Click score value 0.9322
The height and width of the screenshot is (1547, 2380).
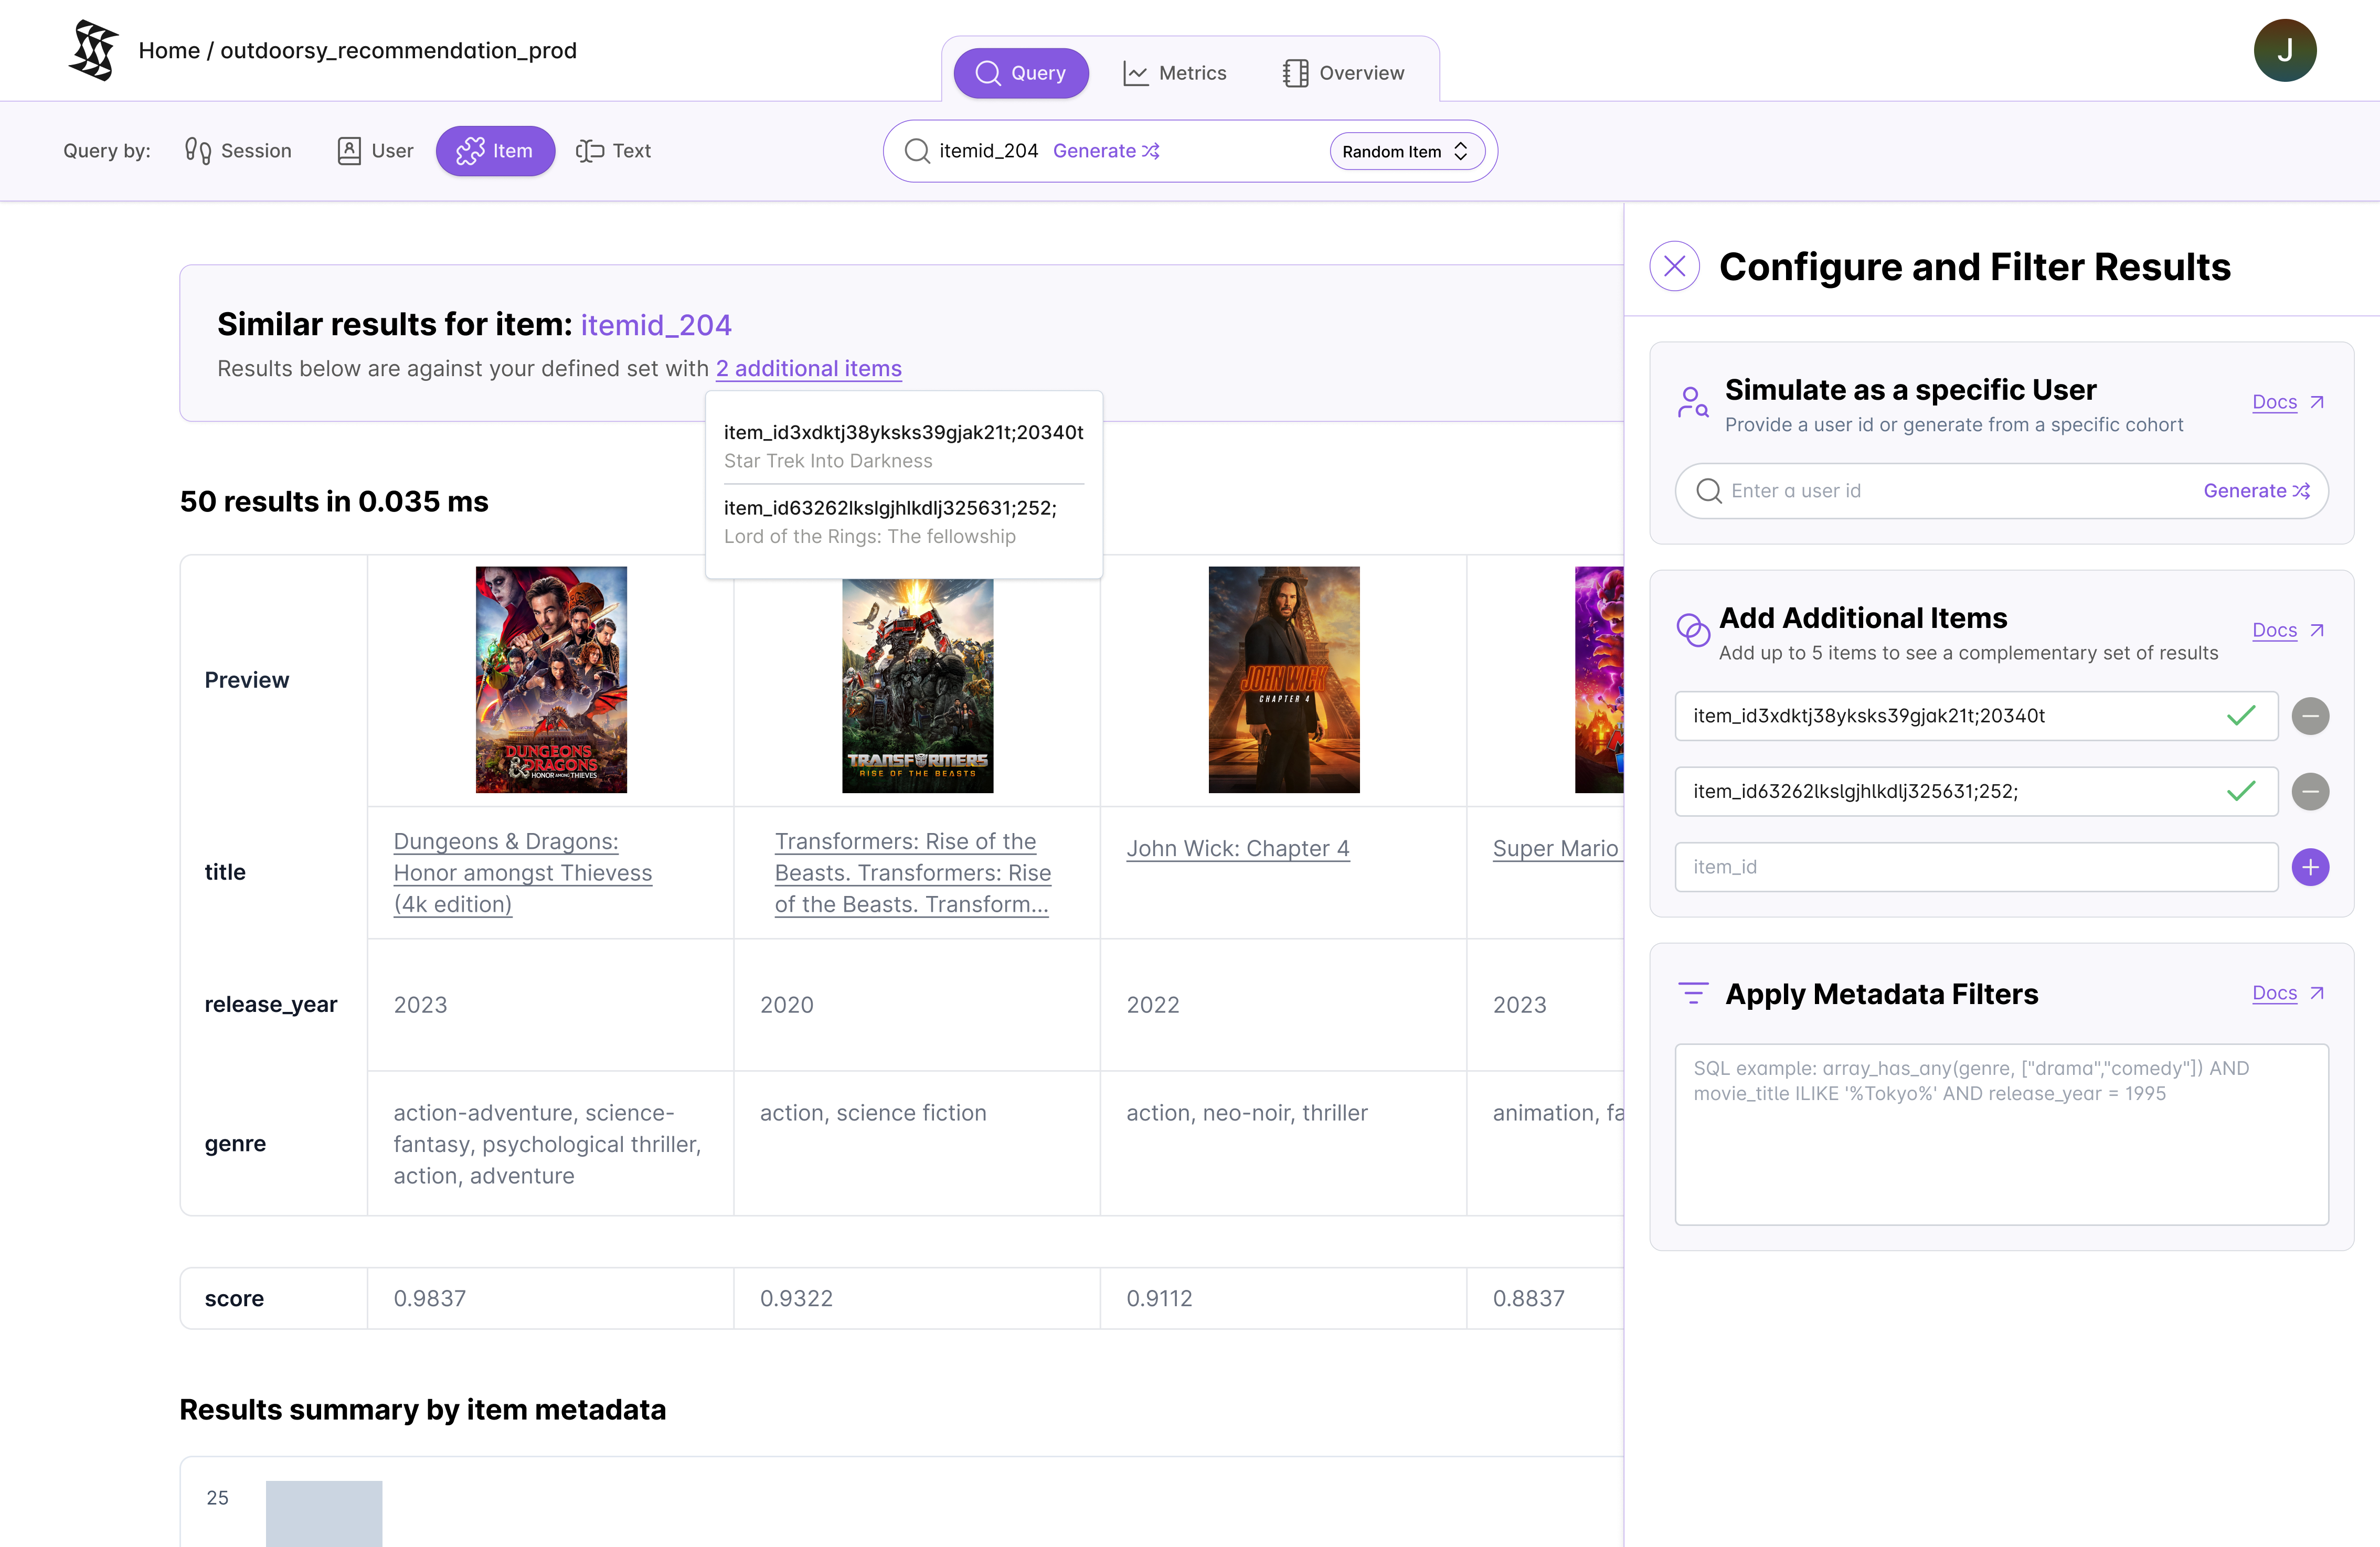coord(796,1298)
